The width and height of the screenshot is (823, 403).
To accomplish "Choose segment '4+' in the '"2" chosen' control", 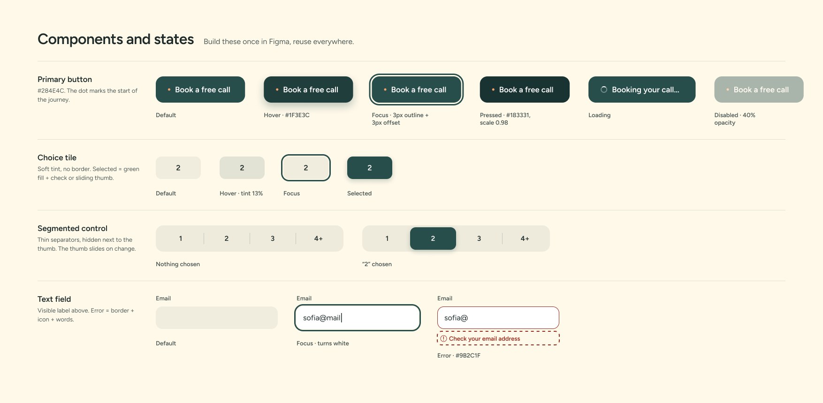I will point(525,239).
